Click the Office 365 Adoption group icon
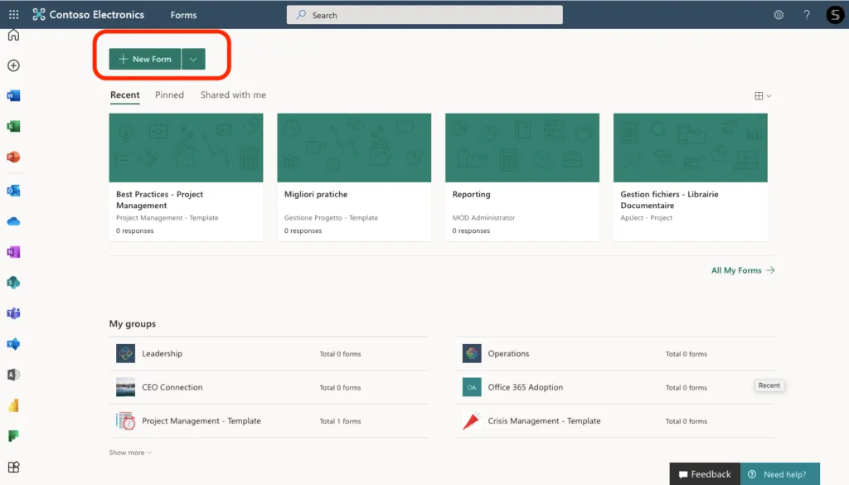849x485 pixels. (x=472, y=387)
